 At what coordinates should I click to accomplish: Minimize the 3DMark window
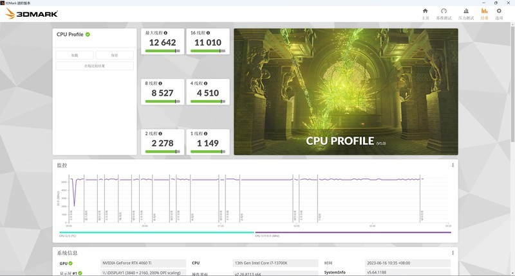tap(483, 3)
